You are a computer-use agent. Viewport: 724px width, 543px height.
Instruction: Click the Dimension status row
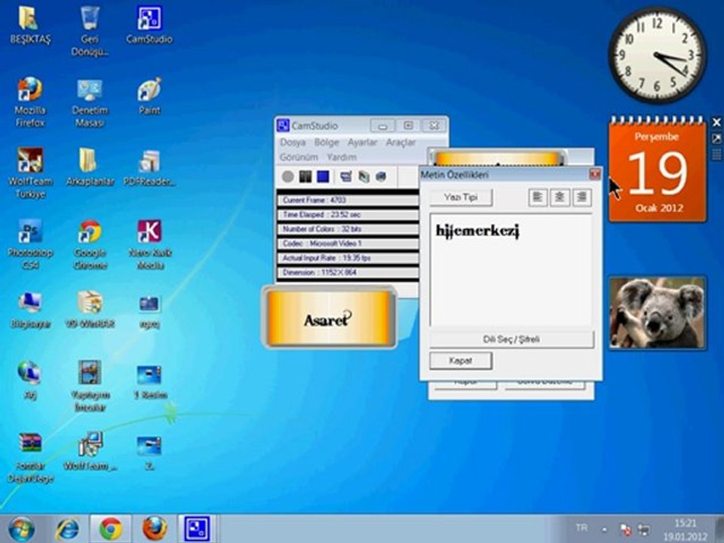tap(347, 272)
